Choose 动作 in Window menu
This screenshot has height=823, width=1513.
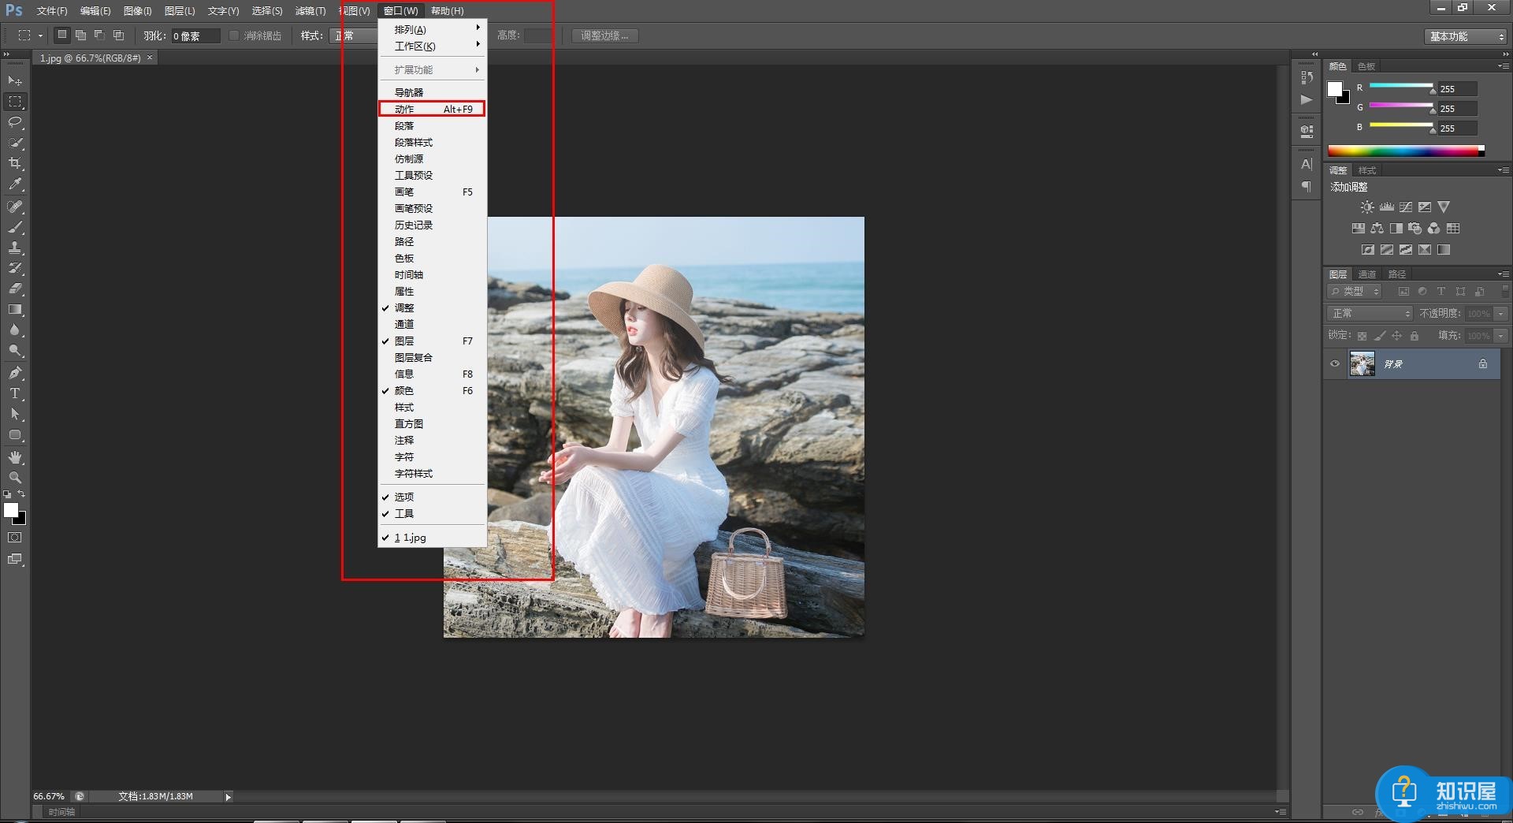click(x=432, y=109)
